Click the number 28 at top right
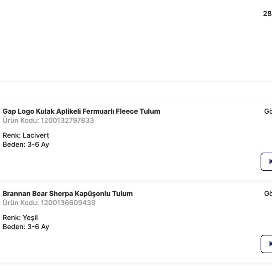This screenshot has height=272, width=272. point(267,14)
